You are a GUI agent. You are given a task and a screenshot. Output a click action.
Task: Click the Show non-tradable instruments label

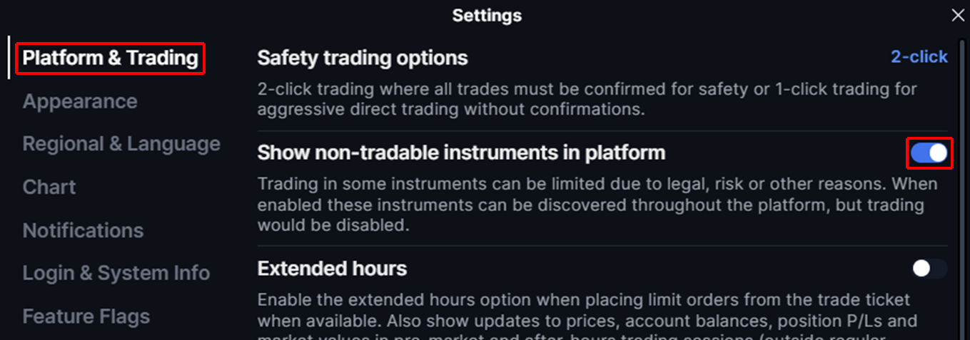click(461, 153)
